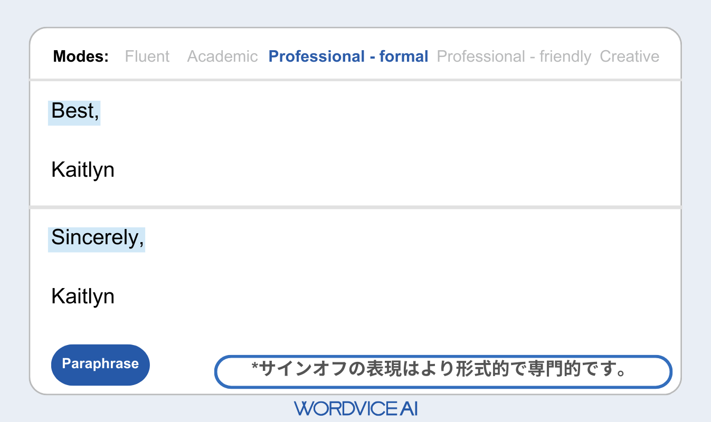The height and width of the screenshot is (422, 711).
Task: Select the Academic mode tab
Action: (222, 56)
